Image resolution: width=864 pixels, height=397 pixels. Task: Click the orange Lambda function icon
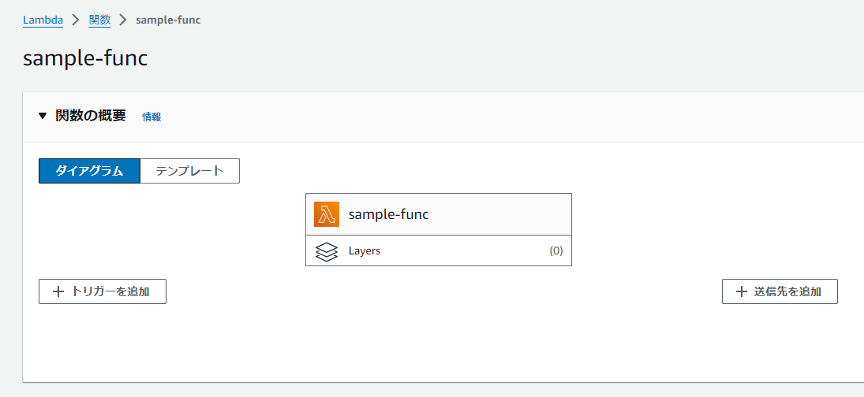point(326,214)
